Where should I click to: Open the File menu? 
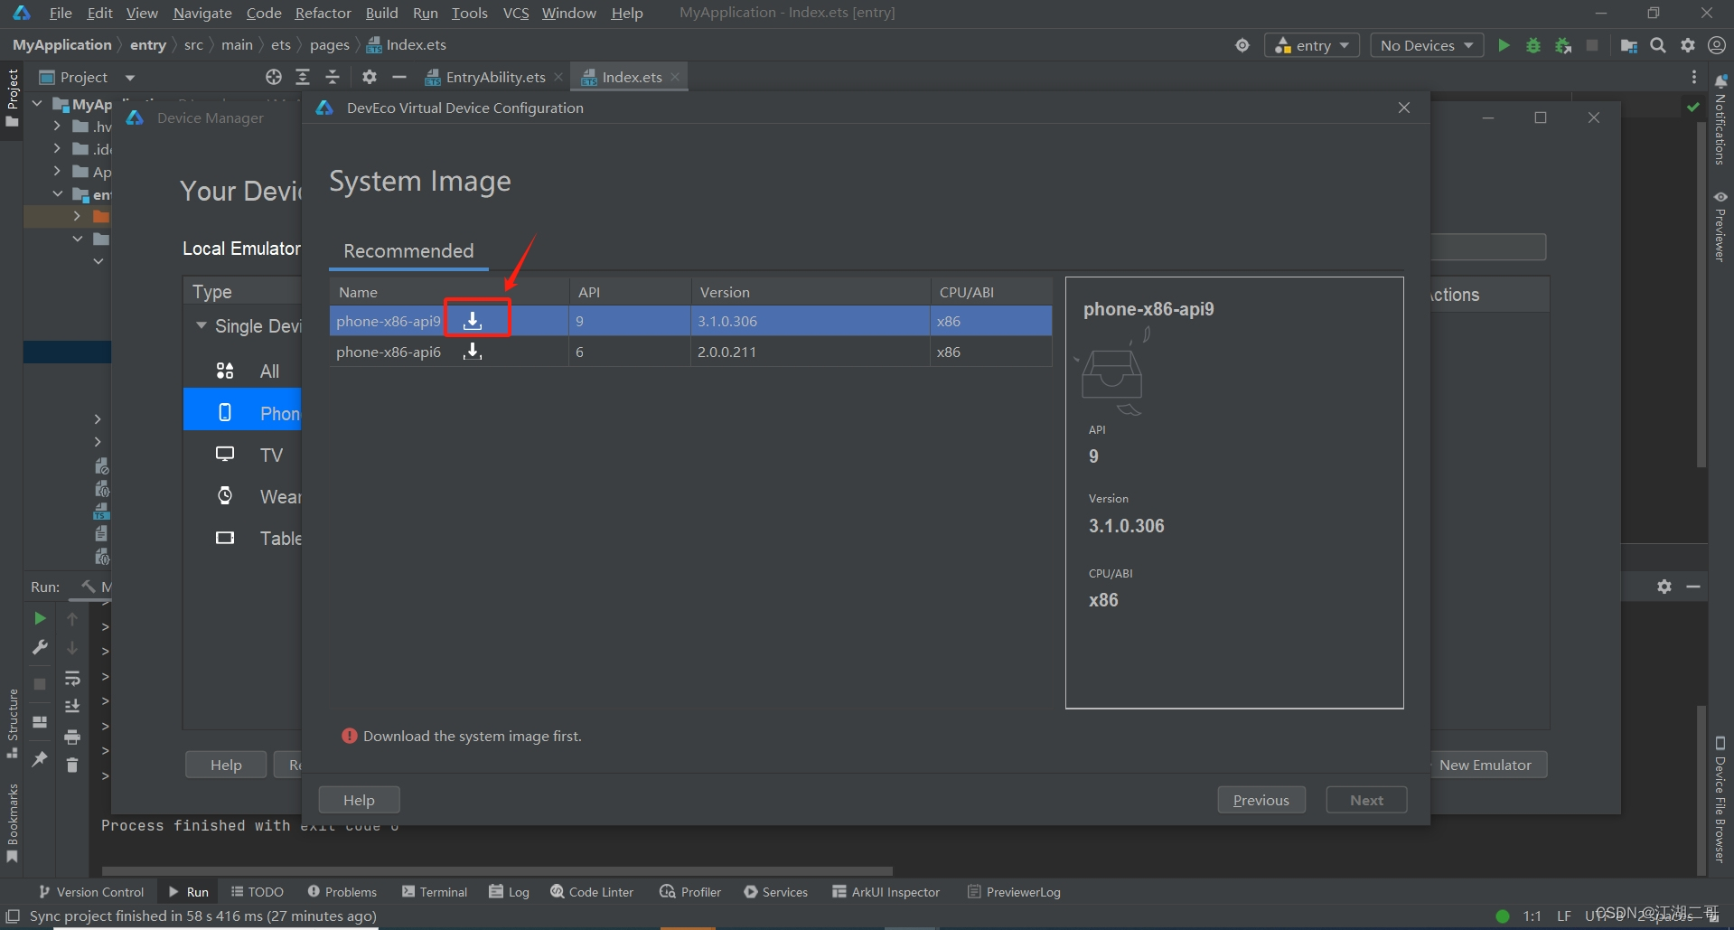[x=61, y=13]
